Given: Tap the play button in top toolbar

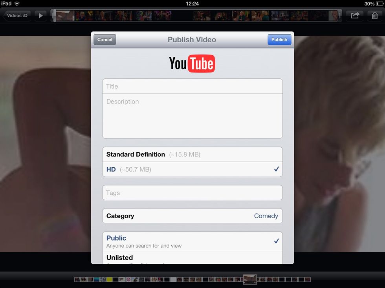Looking at the screenshot, I should pos(40,16).
